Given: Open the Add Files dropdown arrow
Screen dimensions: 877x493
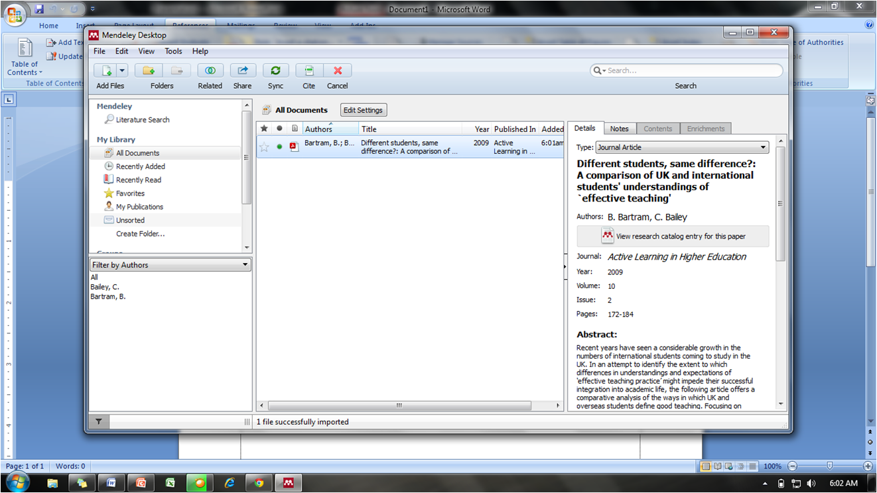Looking at the screenshot, I should pyautogui.click(x=122, y=70).
